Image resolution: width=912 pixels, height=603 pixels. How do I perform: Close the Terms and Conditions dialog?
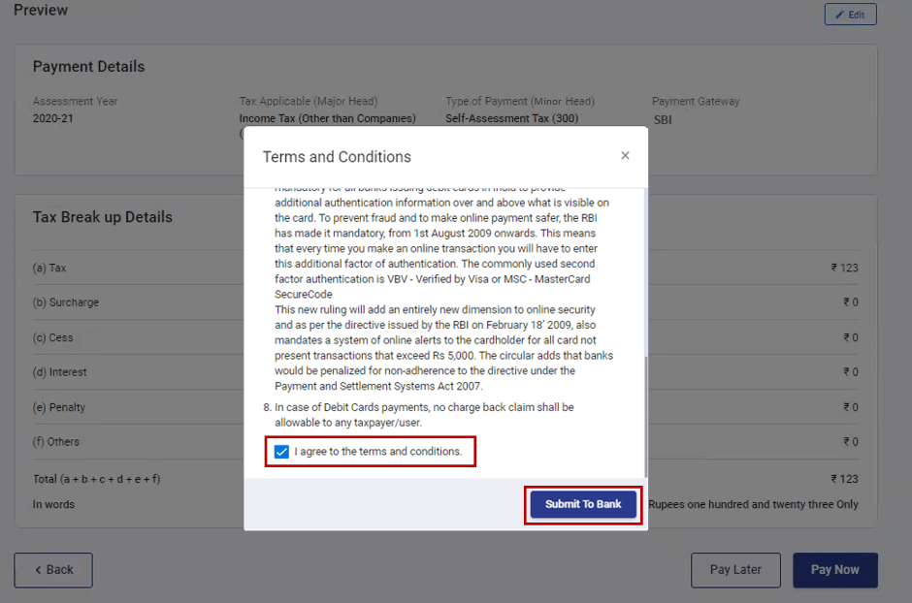[625, 155]
